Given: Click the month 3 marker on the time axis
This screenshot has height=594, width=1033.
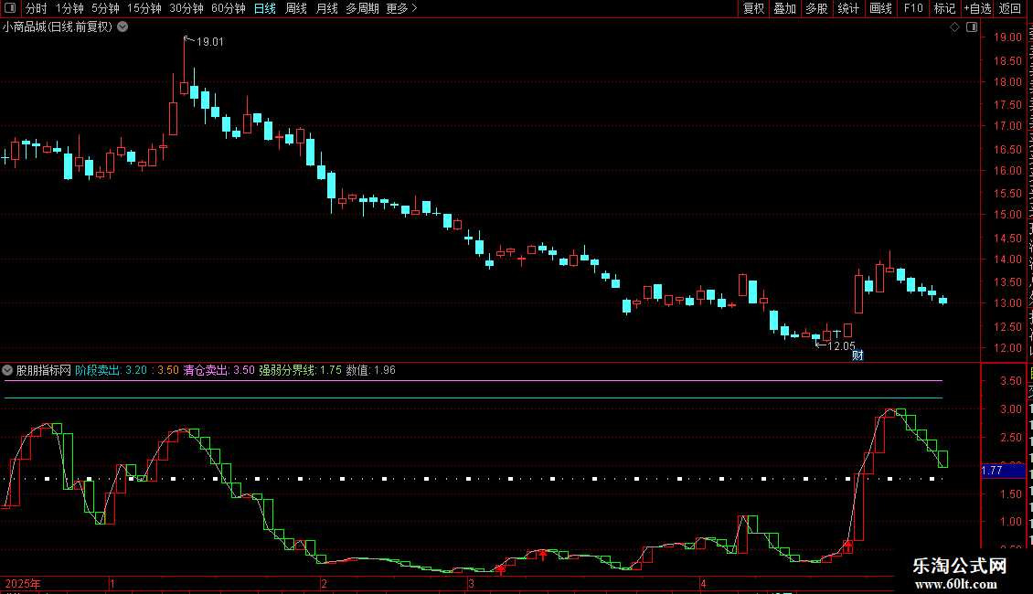Looking at the screenshot, I should point(471,583).
